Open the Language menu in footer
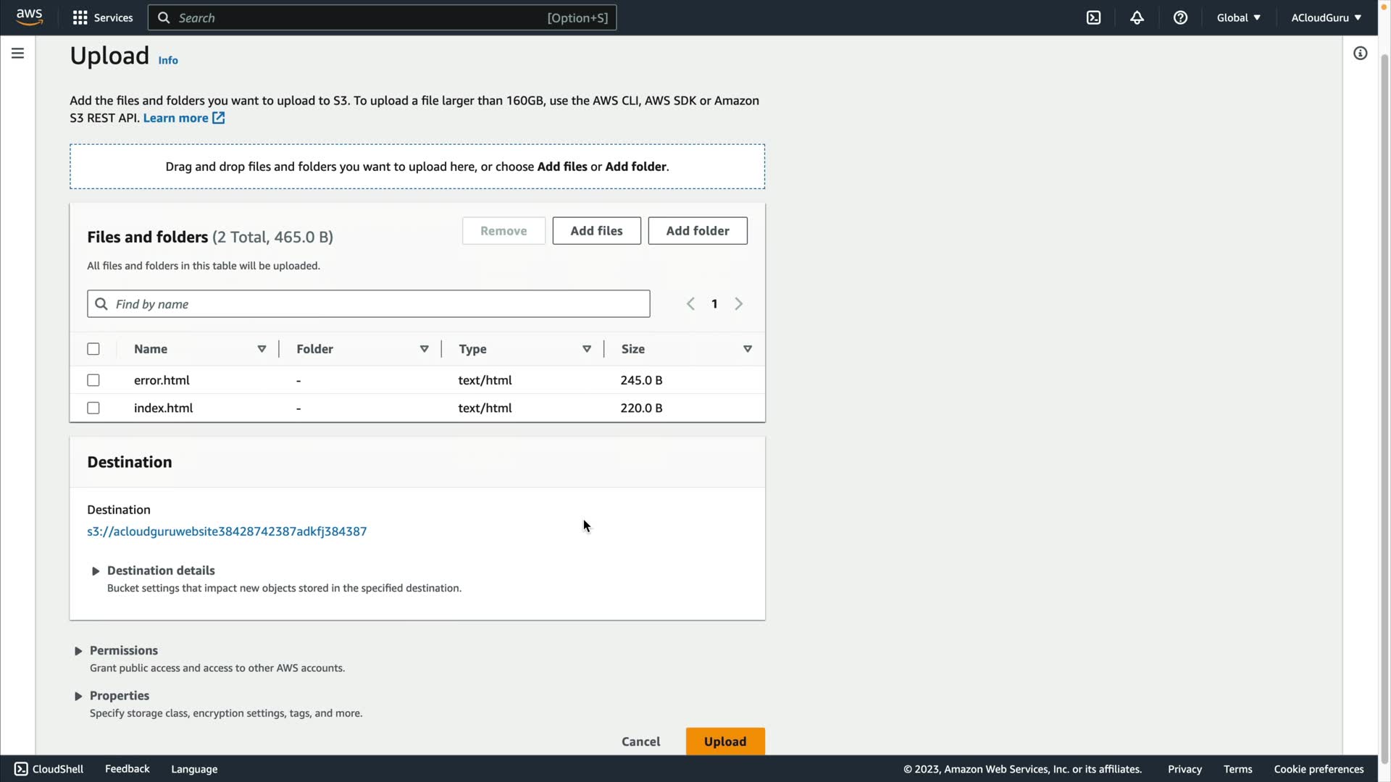The width and height of the screenshot is (1391, 782). pyautogui.click(x=194, y=769)
